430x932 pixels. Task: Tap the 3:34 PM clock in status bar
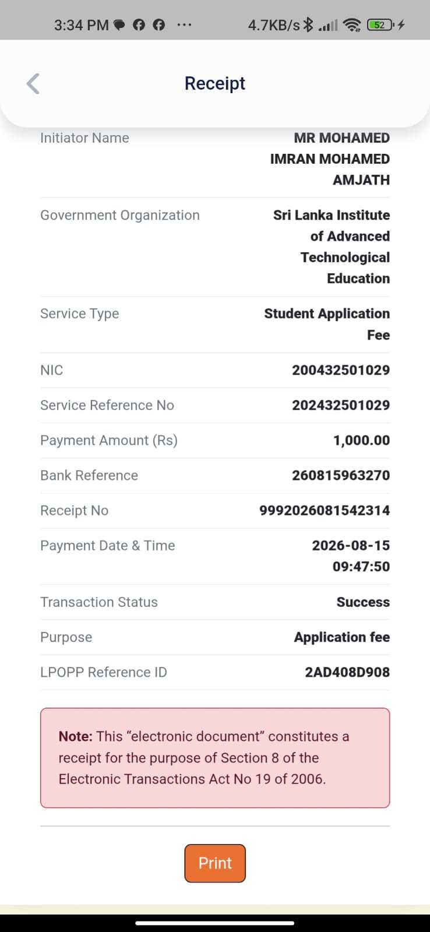(82, 25)
